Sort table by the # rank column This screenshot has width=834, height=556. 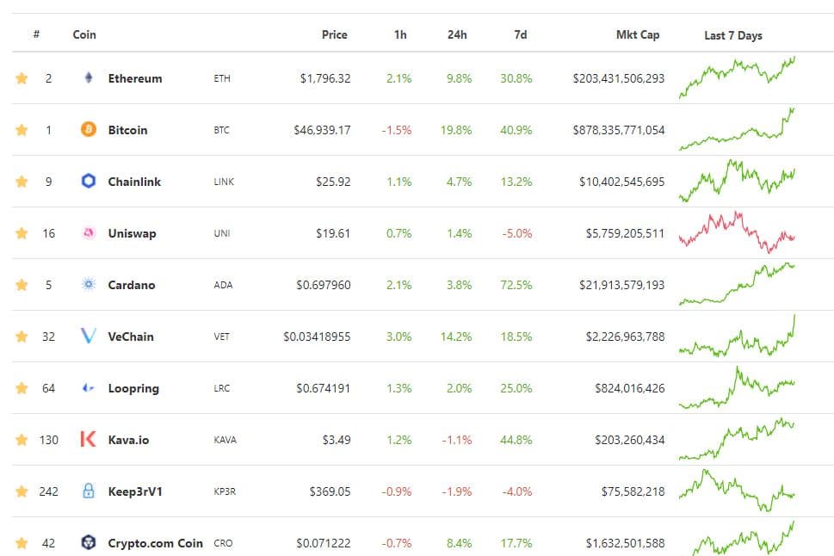(36, 34)
